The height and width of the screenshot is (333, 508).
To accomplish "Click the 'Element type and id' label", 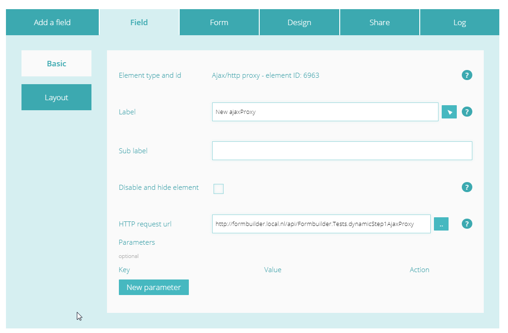I will 150,75.
